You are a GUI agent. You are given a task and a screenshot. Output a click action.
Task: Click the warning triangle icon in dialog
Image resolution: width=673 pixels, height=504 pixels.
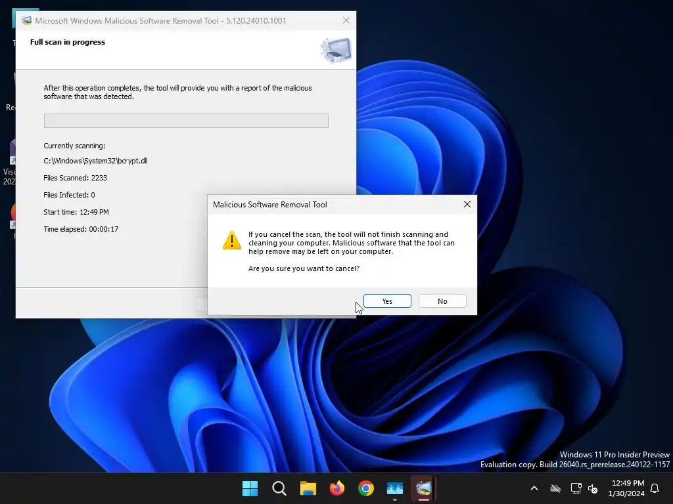click(x=232, y=240)
